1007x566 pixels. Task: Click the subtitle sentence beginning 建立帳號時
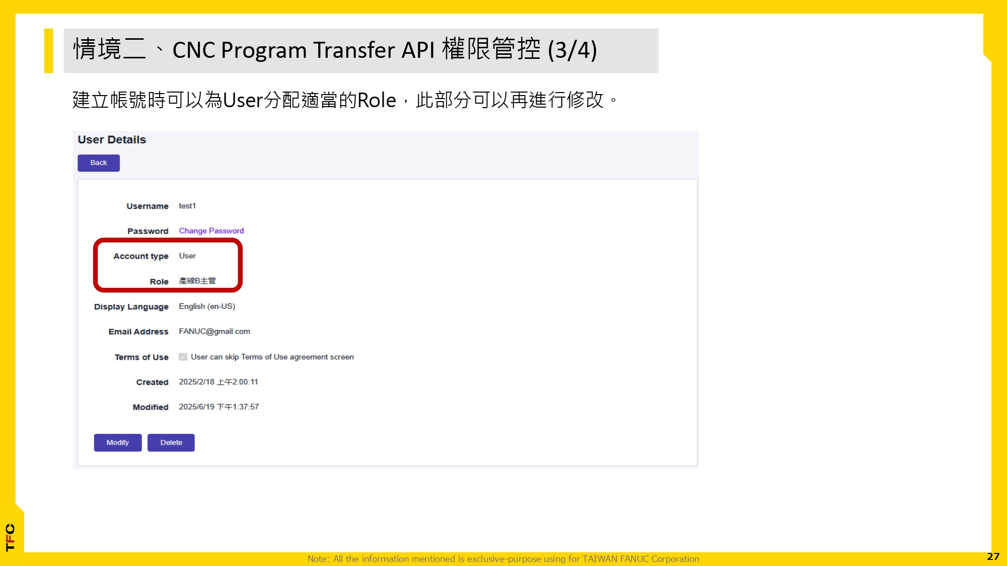click(345, 100)
